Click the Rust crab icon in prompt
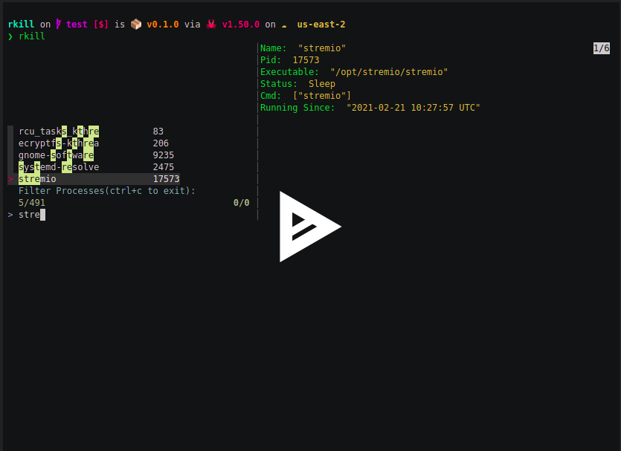This screenshot has width=621, height=451. [x=211, y=25]
